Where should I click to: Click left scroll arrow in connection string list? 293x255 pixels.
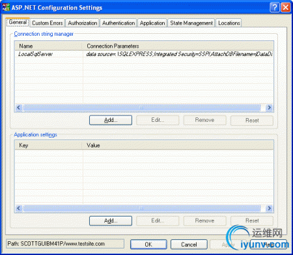[19, 108]
